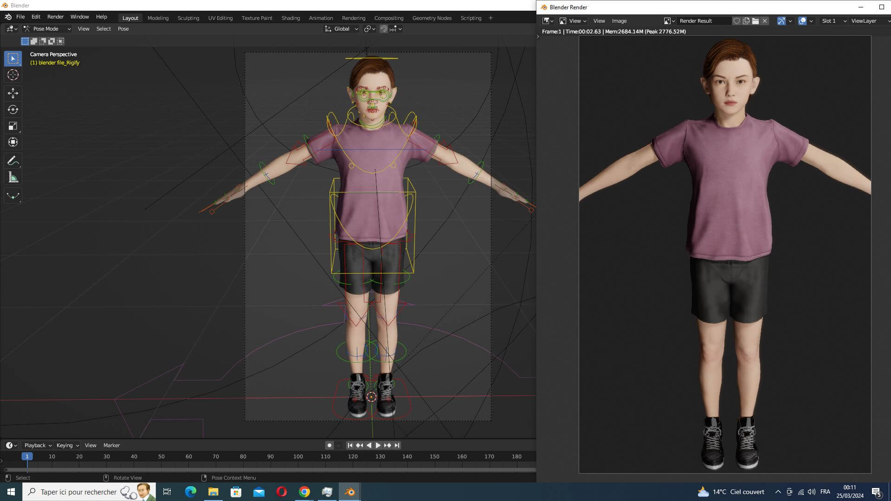Screen dimensions: 891x501
Task: Open overlay options arrow in Render window
Action: (811, 21)
